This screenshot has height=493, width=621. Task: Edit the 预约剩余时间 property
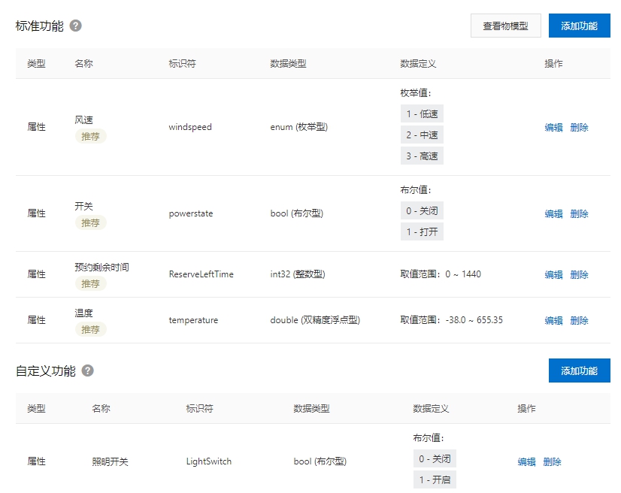coord(553,275)
